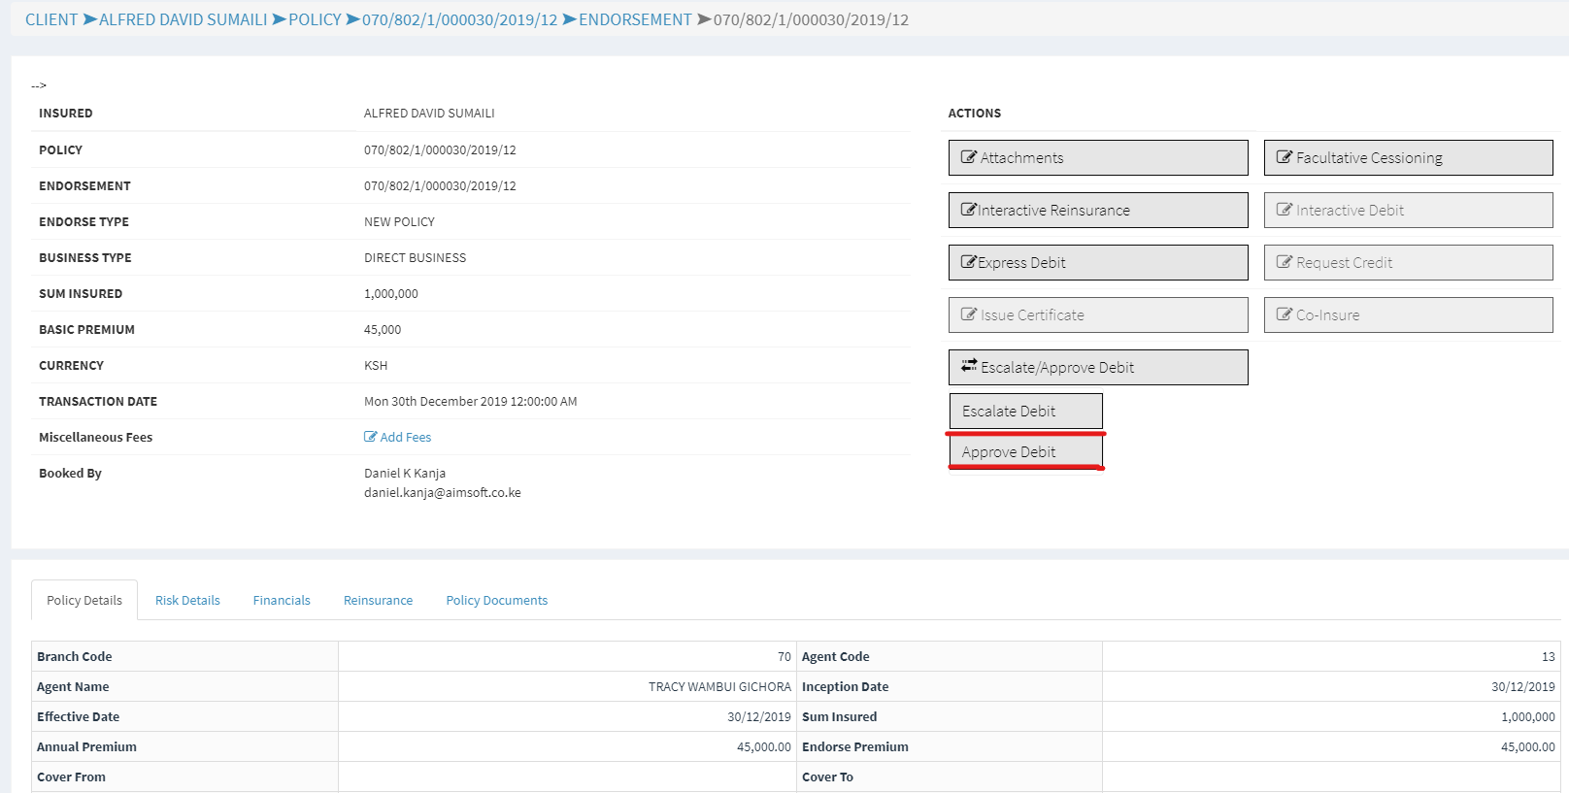
Task: Click the Issue Certificate edit icon
Action: tap(968, 314)
